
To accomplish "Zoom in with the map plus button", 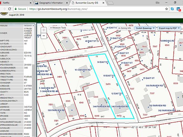I will point(44,30).
